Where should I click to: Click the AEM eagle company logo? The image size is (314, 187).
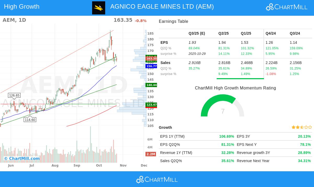pyautogui.click(x=99, y=8)
